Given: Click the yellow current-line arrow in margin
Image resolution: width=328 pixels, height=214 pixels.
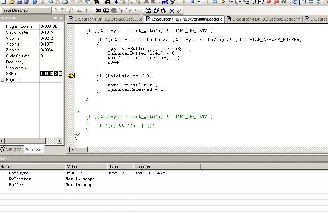Looking at the screenshot, I should (x=71, y=76).
